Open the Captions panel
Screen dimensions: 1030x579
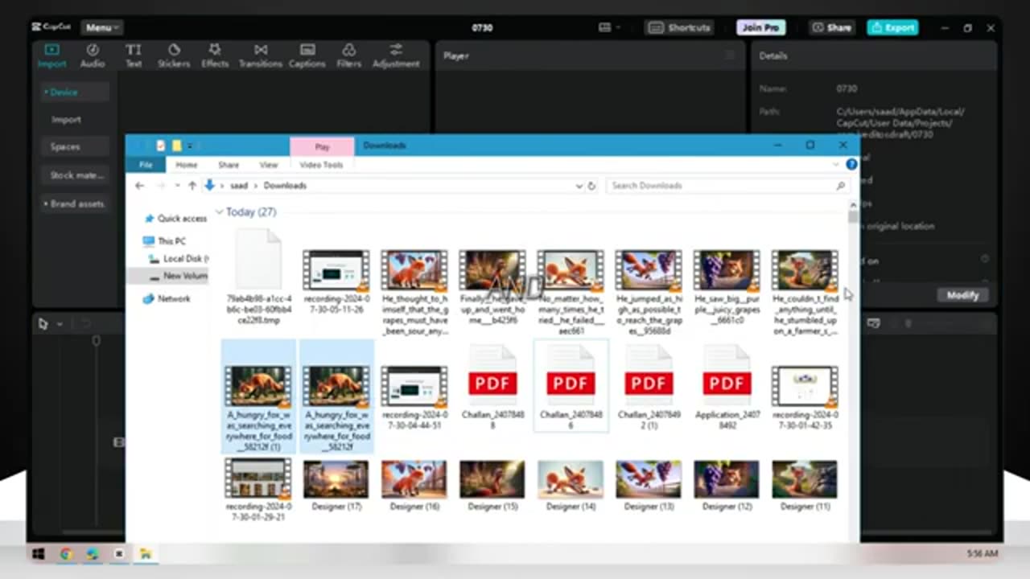(x=307, y=55)
